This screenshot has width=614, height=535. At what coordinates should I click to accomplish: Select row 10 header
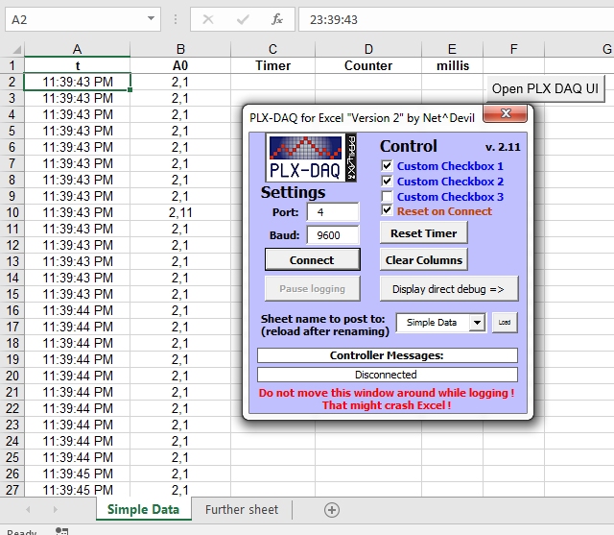click(12, 212)
